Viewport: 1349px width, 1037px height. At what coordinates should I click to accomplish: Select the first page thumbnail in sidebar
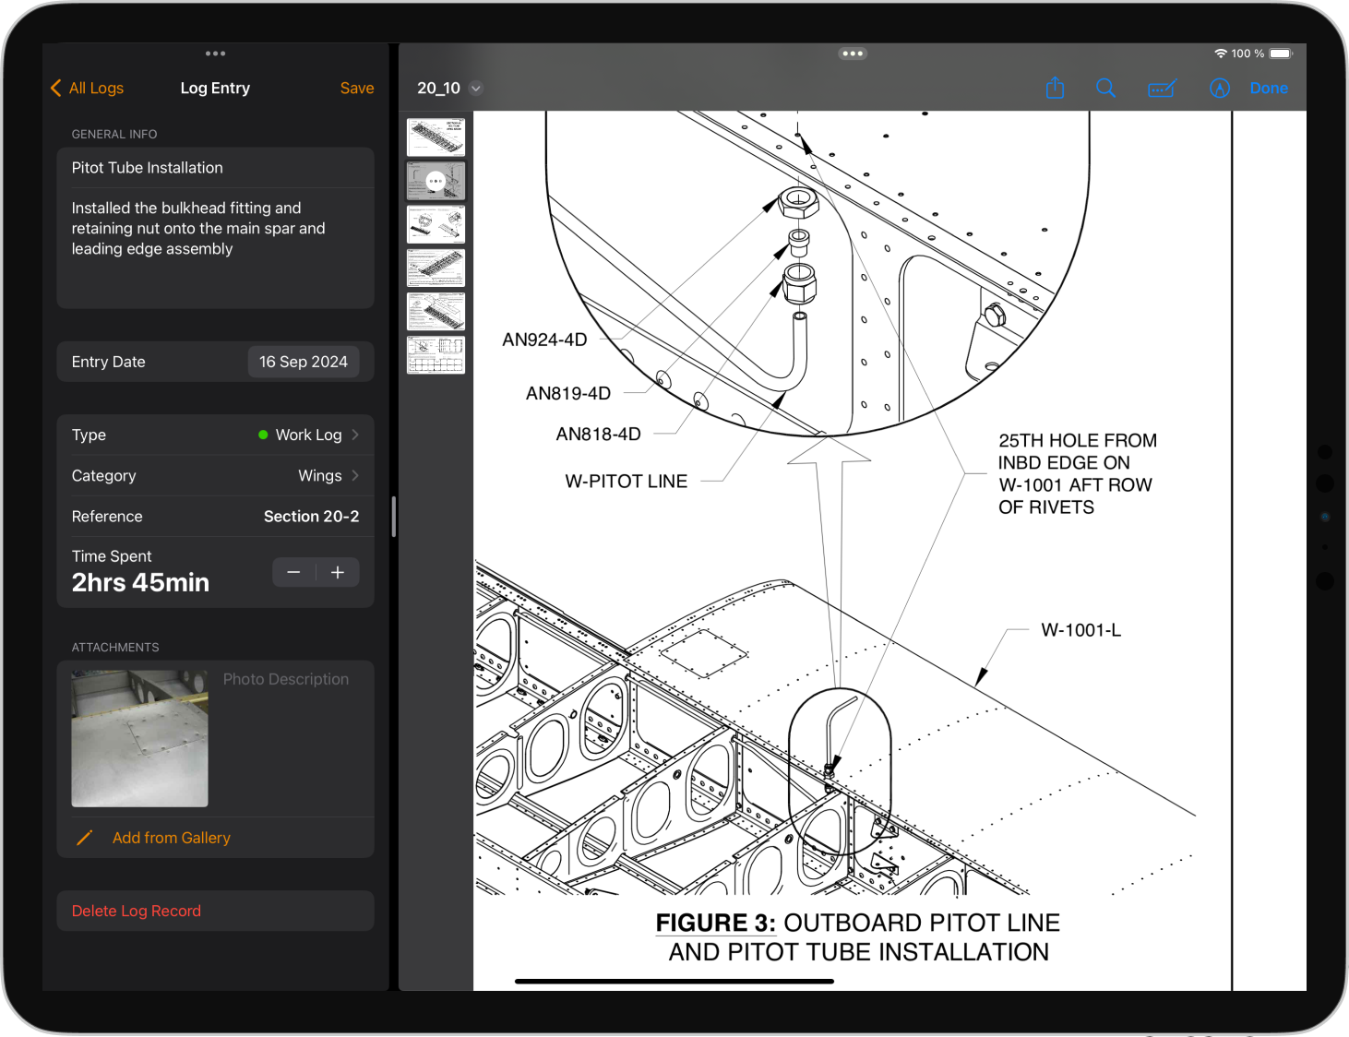point(436,137)
